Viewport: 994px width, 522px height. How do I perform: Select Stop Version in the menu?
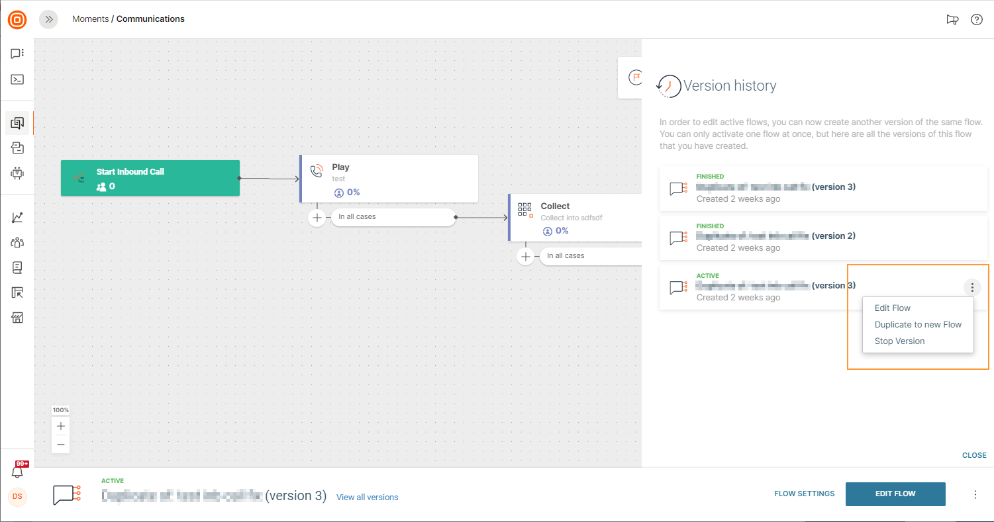[899, 341]
